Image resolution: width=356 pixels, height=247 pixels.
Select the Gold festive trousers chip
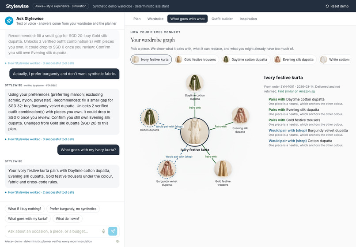pyautogui.click(x=197, y=60)
